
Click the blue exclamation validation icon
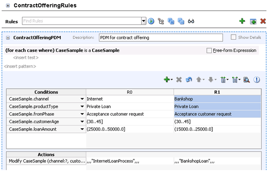click(257, 80)
